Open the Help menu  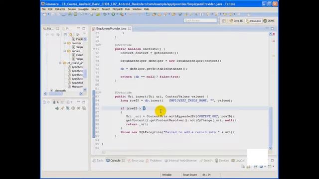[147, 9]
